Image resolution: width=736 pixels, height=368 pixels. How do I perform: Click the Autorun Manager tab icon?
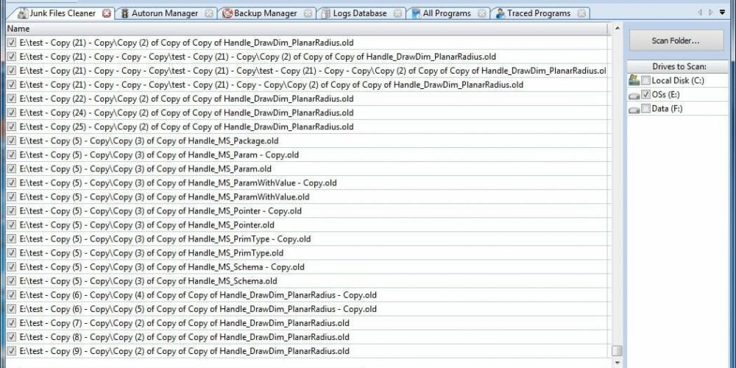click(124, 13)
